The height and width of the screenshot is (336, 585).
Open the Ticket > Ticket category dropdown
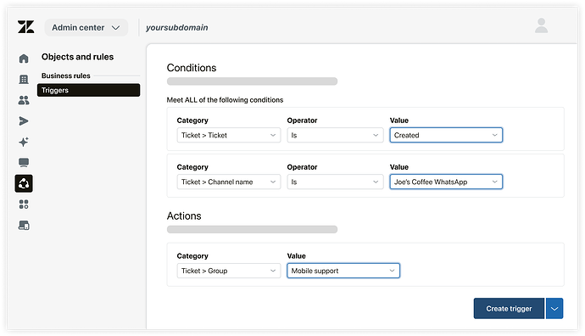click(x=229, y=135)
